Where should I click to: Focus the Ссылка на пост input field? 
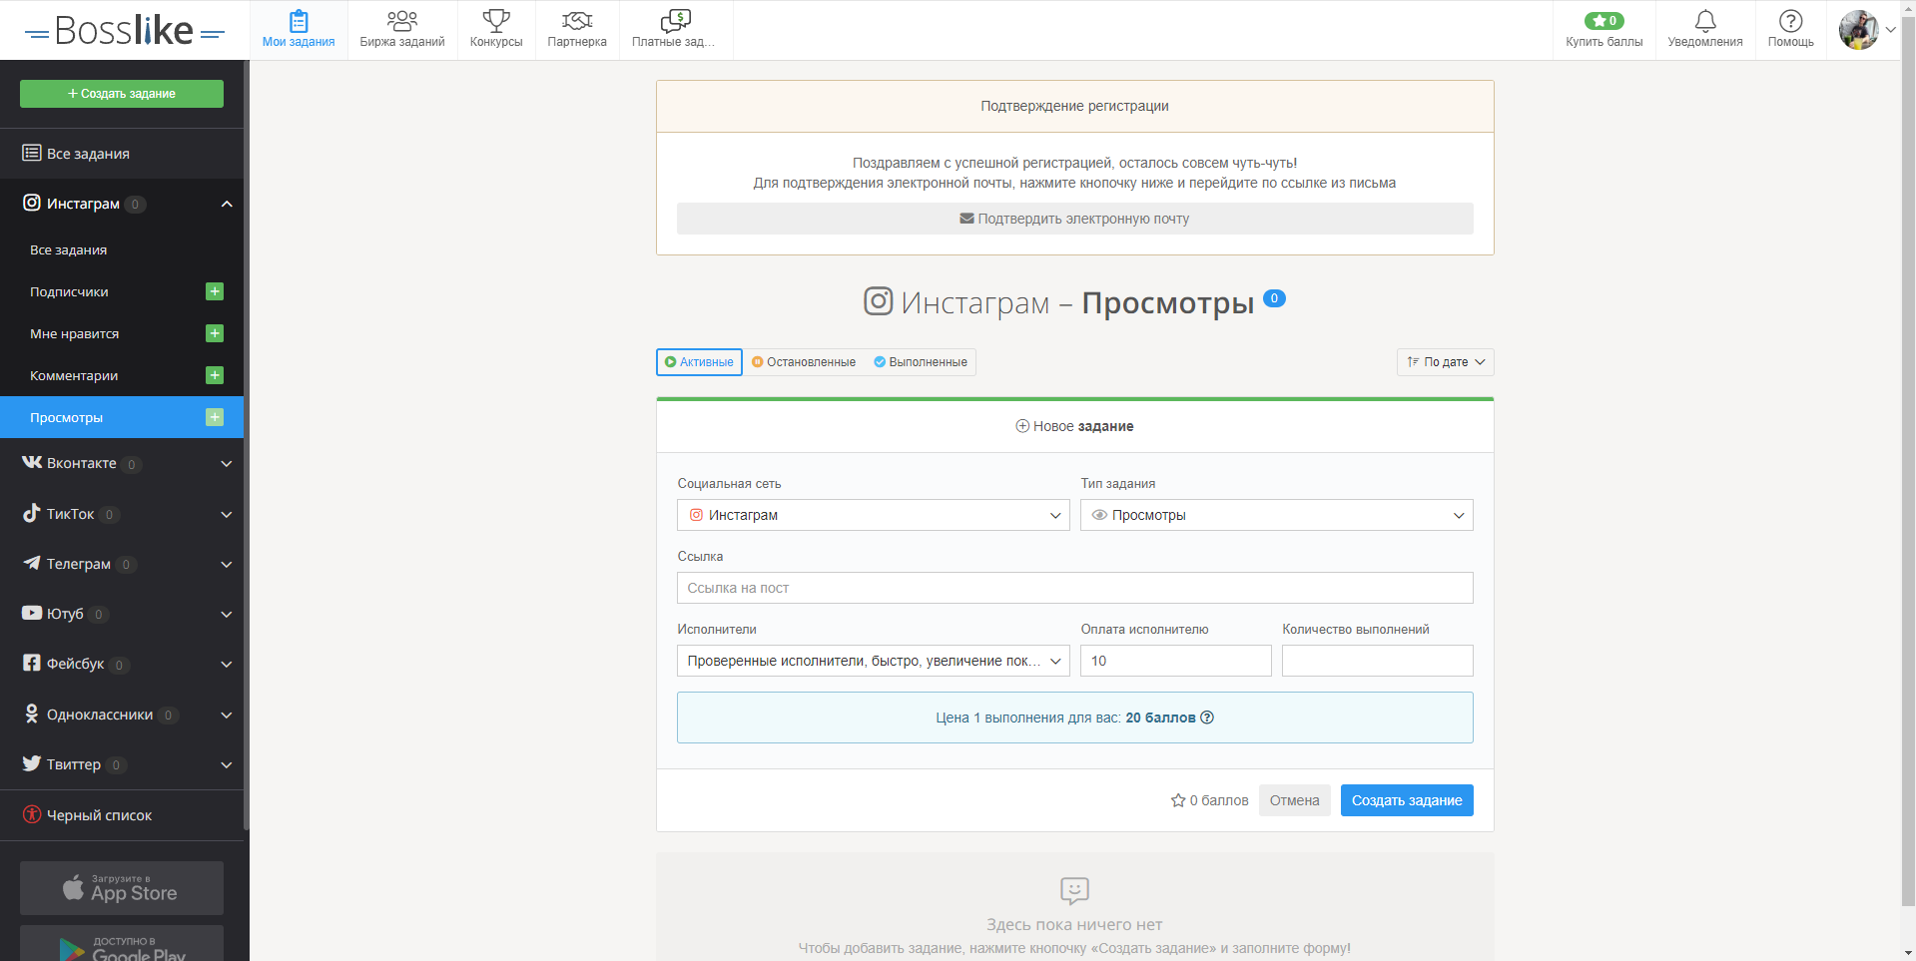[x=1075, y=588]
